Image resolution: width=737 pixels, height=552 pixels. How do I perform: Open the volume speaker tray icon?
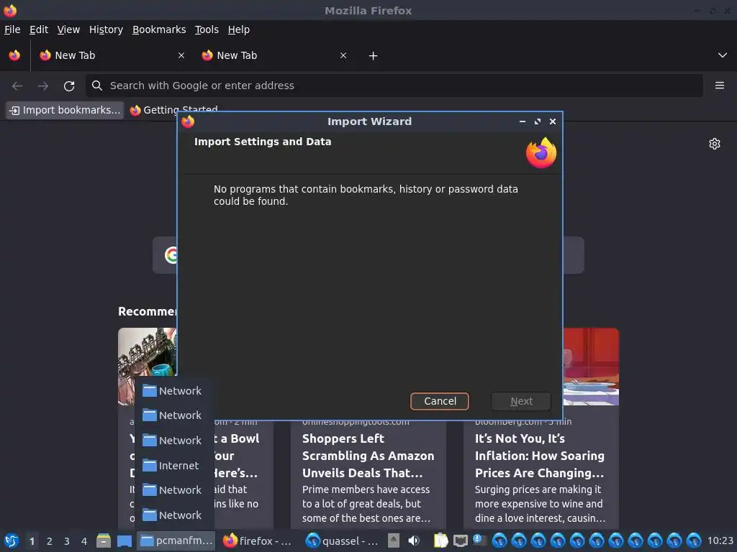tap(414, 540)
